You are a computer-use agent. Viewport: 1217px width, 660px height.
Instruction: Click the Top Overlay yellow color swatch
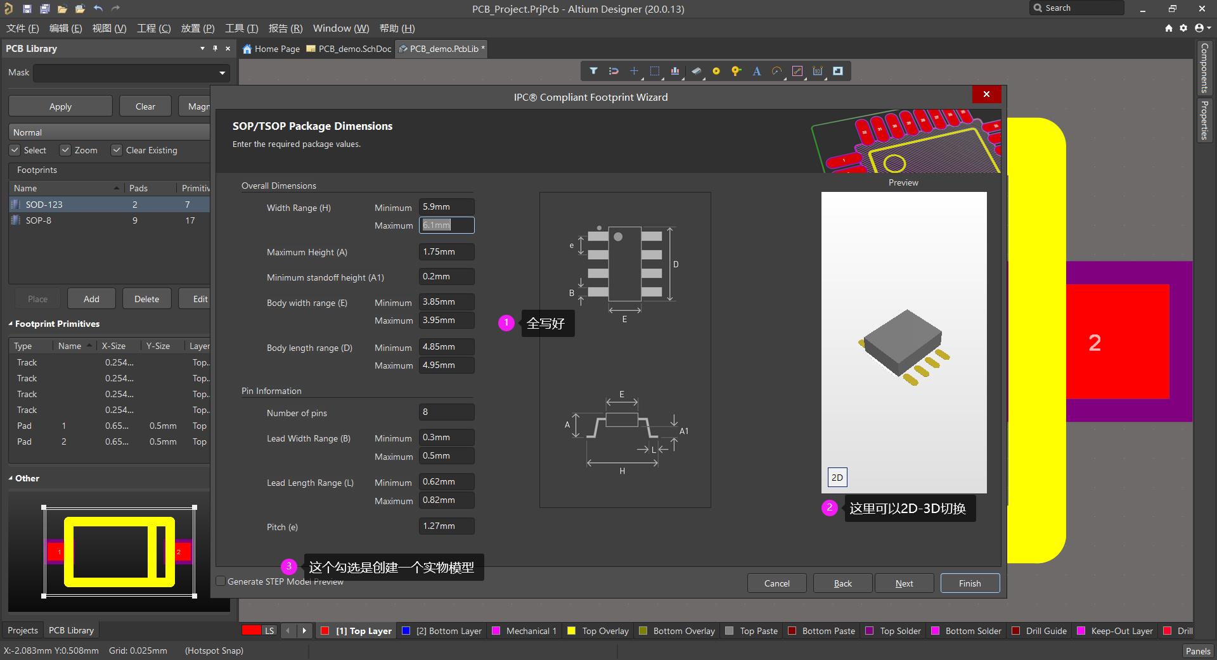(x=571, y=630)
